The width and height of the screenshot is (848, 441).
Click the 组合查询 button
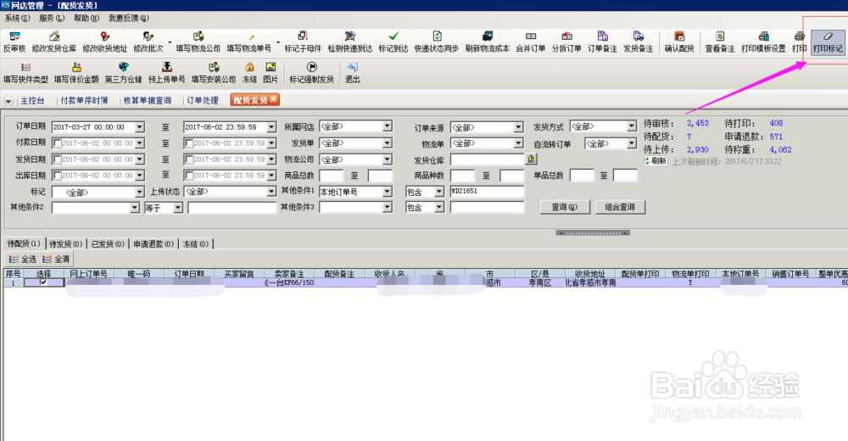pos(620,207)
